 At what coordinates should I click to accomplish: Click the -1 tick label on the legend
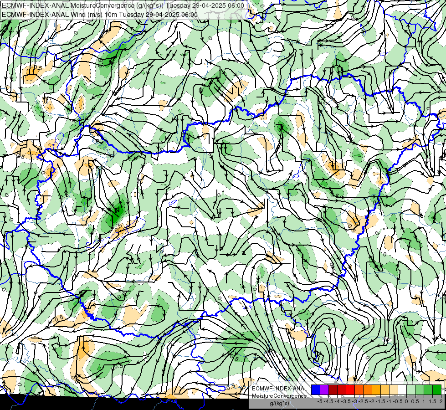tap(389, 401)
